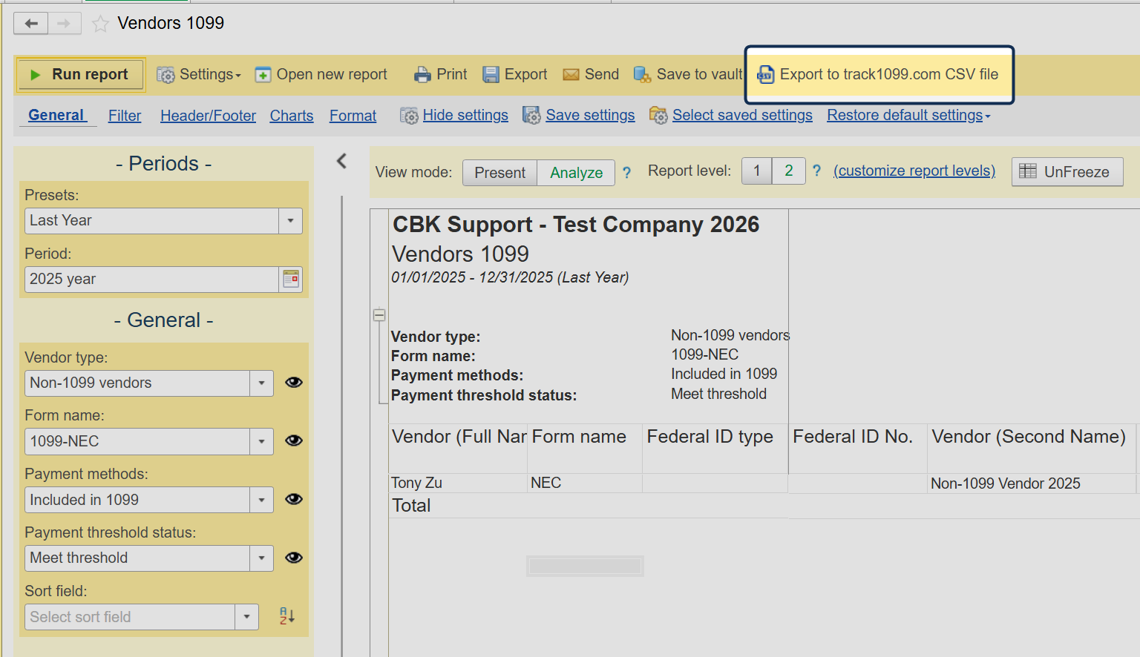Open the Period calendar picker
1140x657 pixels.
point(291,280)
